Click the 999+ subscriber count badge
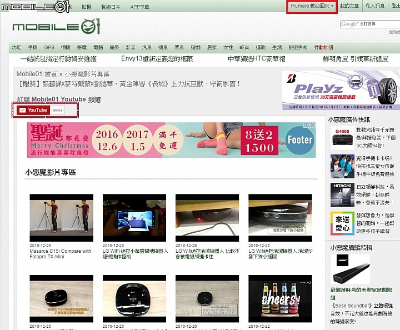This screenshot has width=400, height=330. point(57,111)
